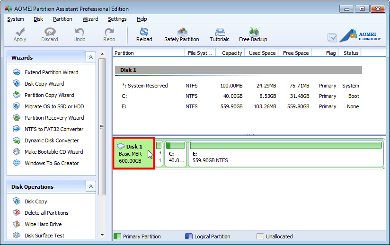Click the Disk Copy Wizard icon

(x=17, y=84)
